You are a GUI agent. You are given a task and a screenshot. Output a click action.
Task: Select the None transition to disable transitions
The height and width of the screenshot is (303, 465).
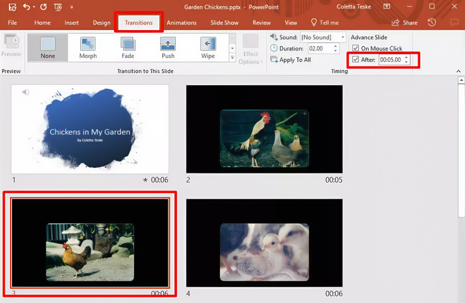coord(48,47)
